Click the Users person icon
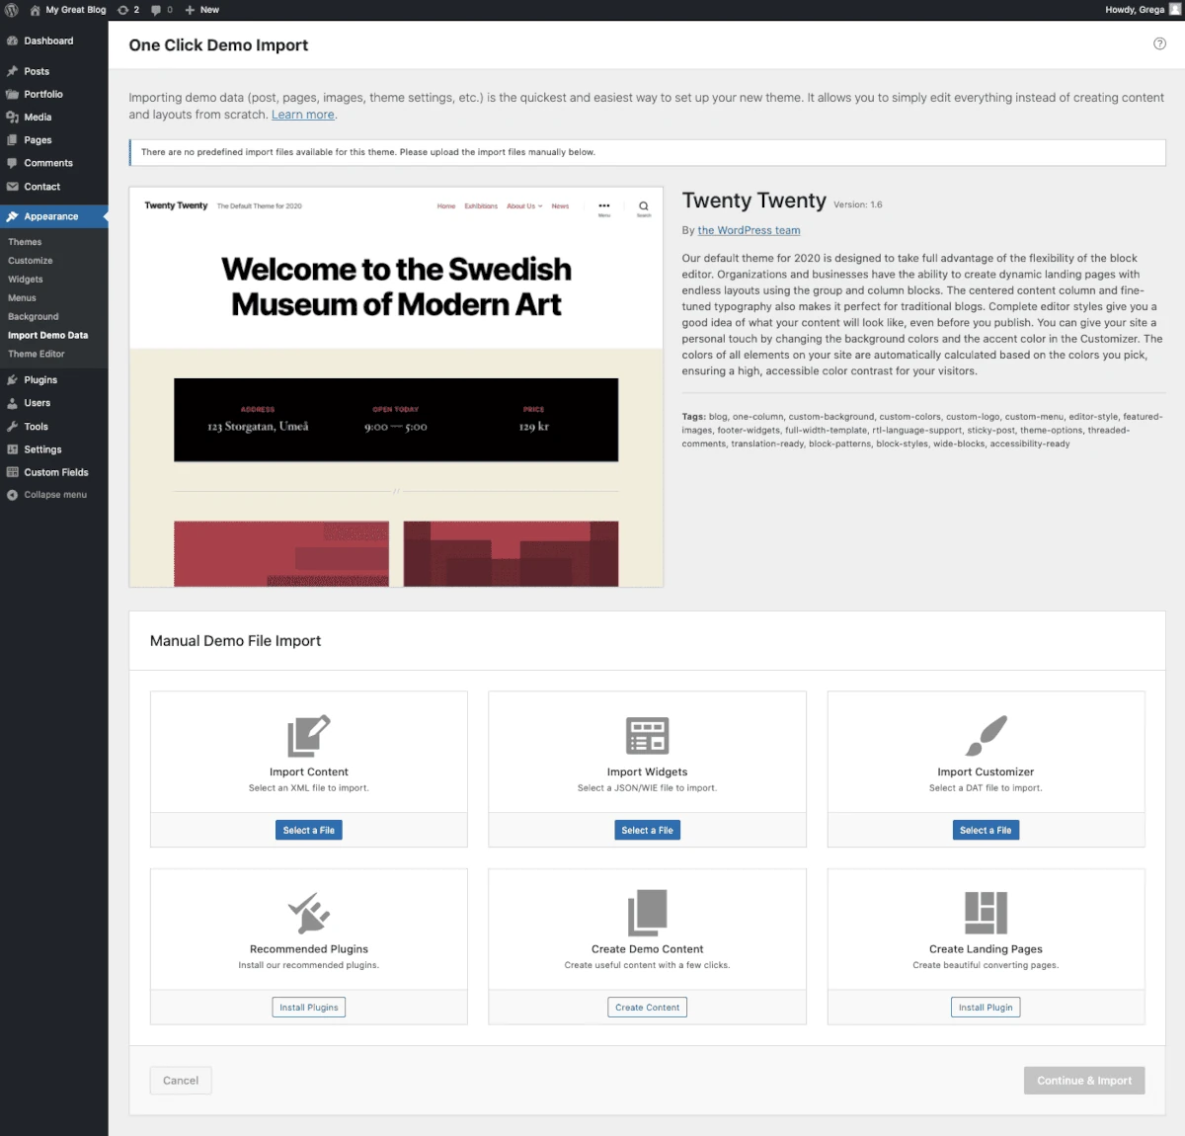This screenshot has height=1136, width=1185. 13,403
